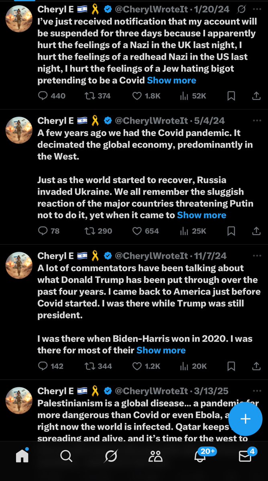Open more options on the 5/4/24 post
The width and height of the screenshot is (268, 481).
click(x=256, y=121)
